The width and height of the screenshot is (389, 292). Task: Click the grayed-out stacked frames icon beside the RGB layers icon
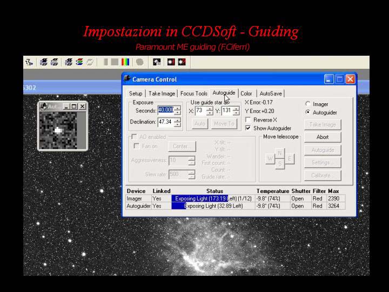click(x=90, y=62)
